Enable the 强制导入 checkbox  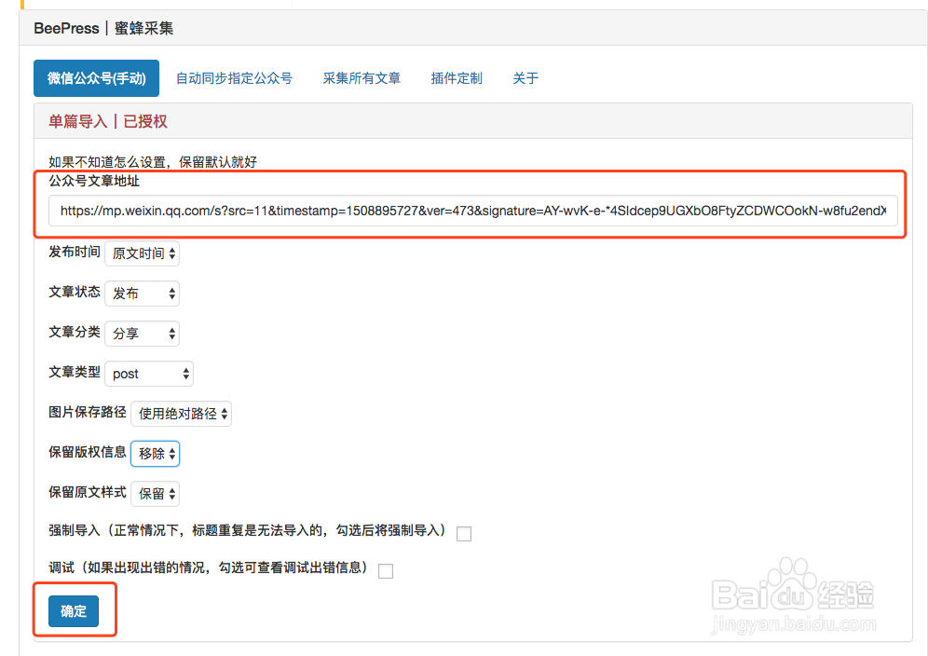point(464,533)
